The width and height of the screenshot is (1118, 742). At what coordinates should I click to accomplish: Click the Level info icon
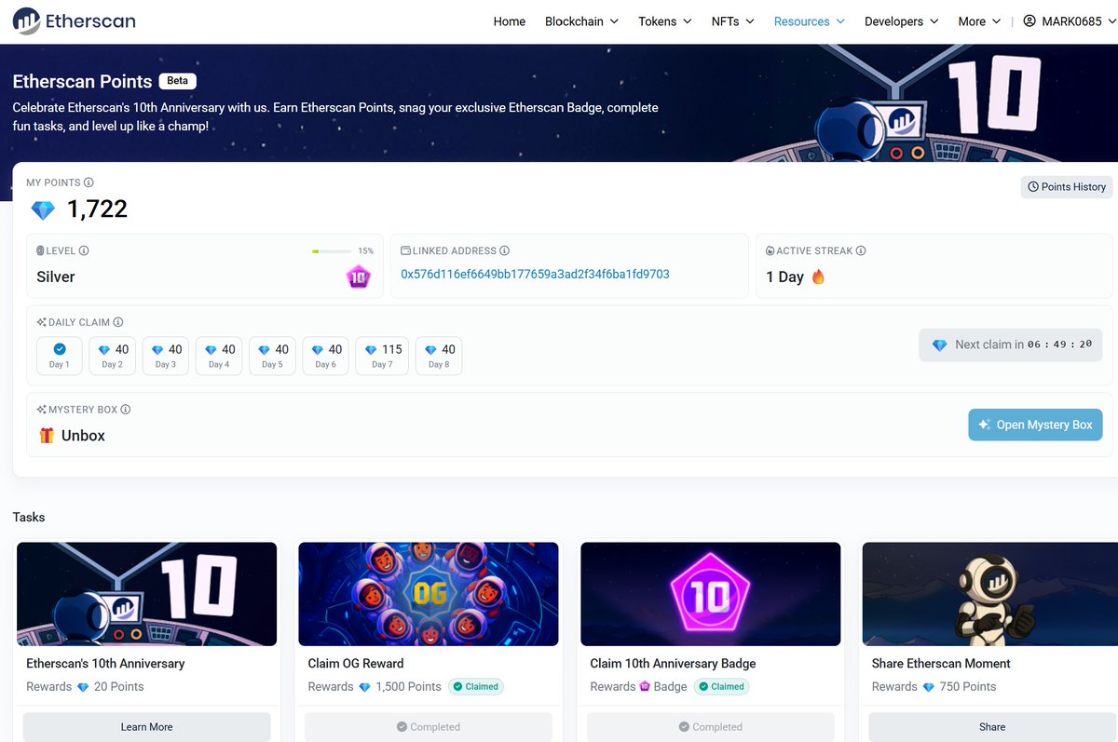pos(84,250)
